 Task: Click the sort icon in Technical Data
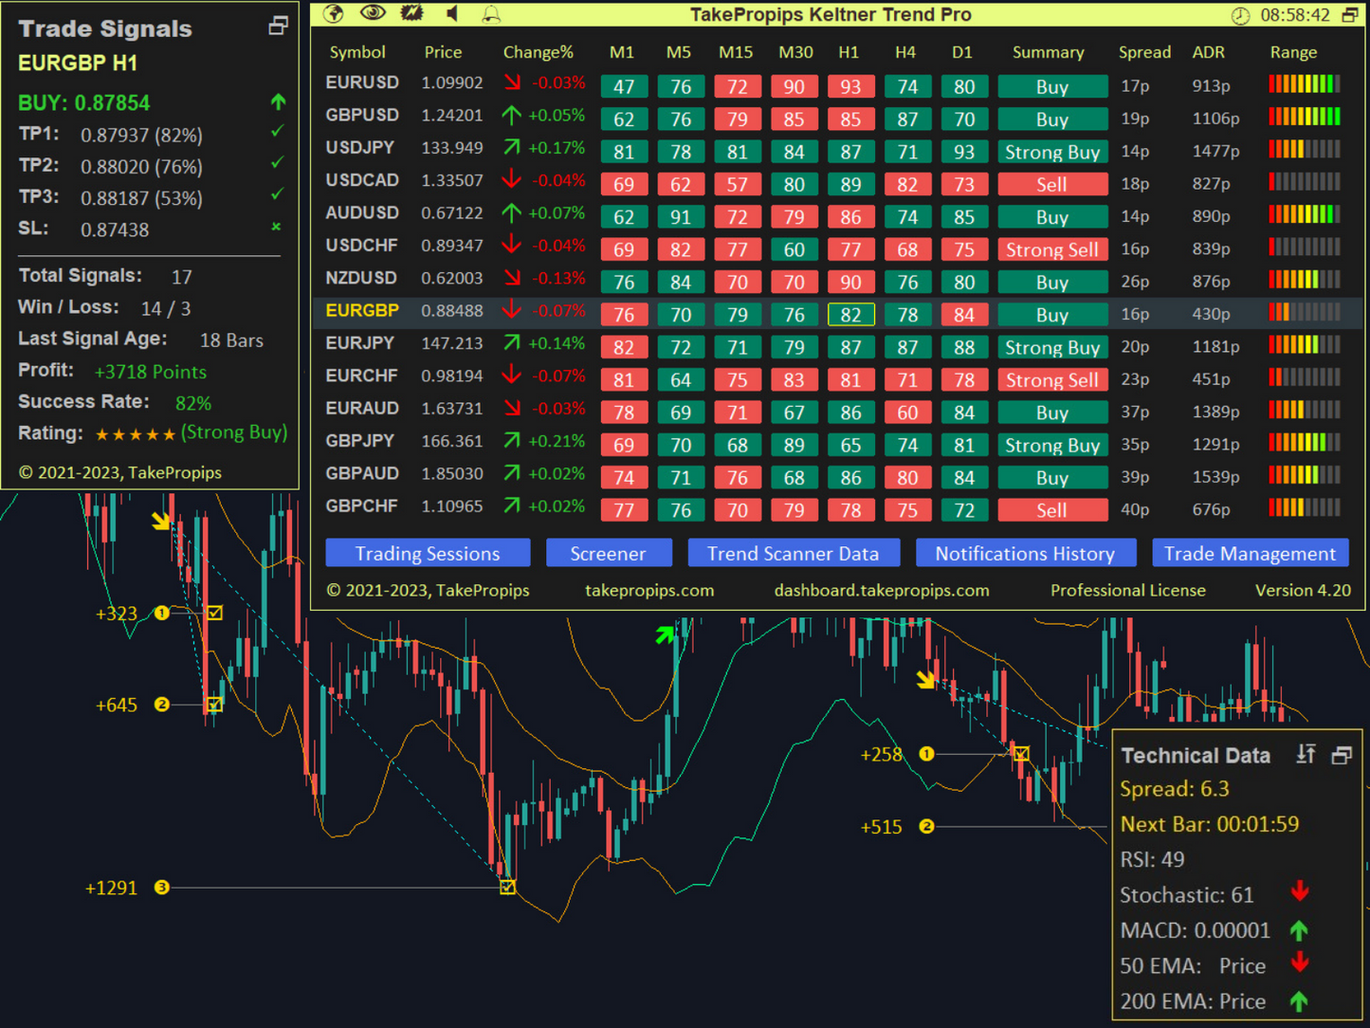1306,754
